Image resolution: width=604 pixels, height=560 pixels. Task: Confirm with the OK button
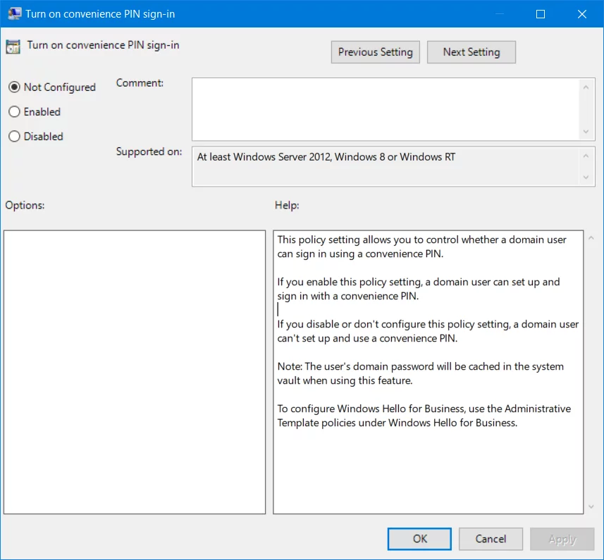(419, 539)
